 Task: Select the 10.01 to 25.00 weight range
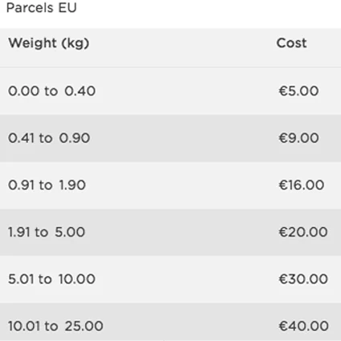coord(55,326)
